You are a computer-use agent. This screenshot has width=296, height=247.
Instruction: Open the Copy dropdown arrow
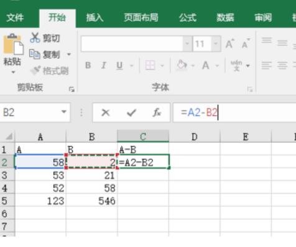[69, 55]
